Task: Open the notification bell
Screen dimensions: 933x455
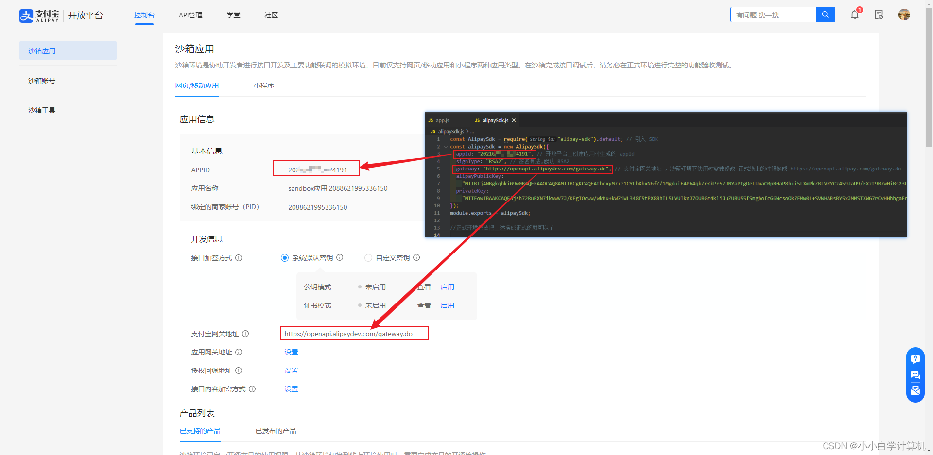Action: [855, 15]
